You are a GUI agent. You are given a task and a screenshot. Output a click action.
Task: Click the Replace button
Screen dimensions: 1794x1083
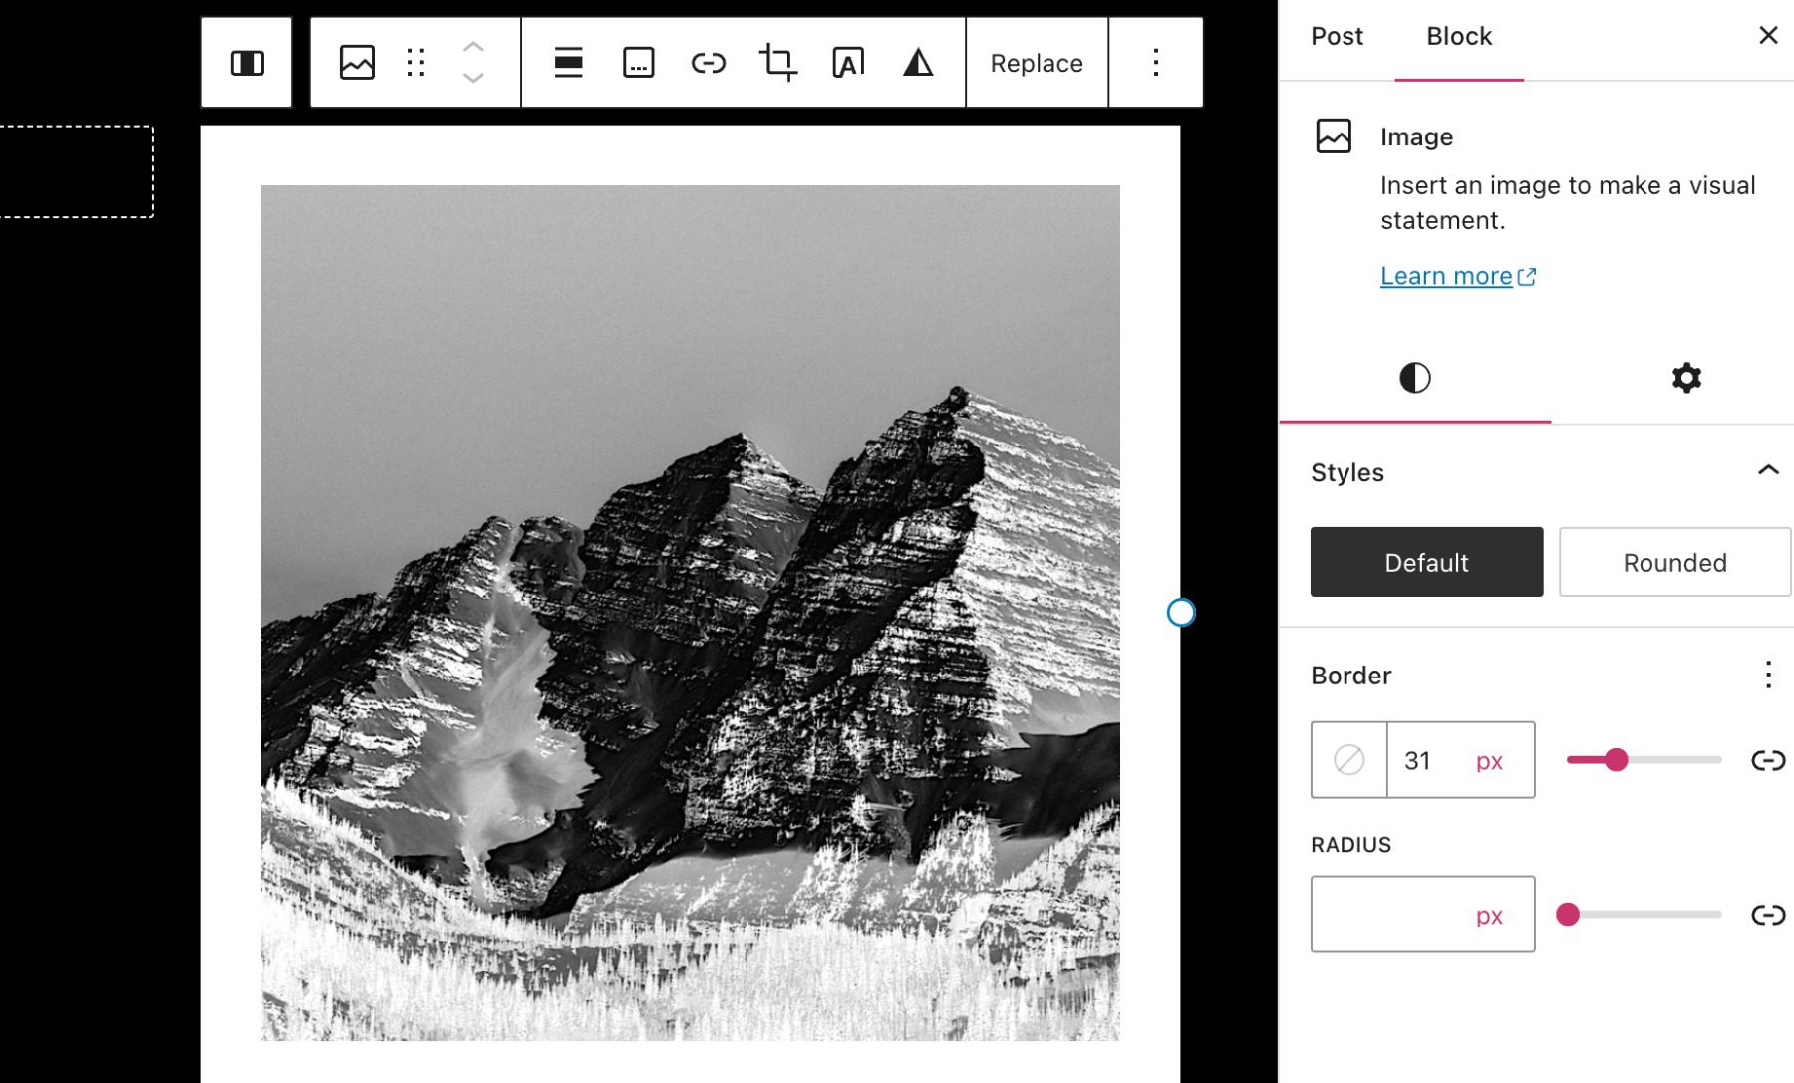click(1037, 63)
